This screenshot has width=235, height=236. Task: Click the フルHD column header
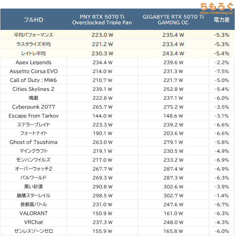33,20
